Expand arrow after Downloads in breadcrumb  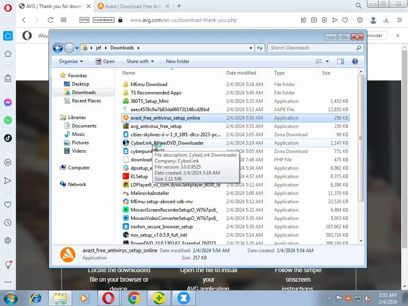[x=138, y=48]
